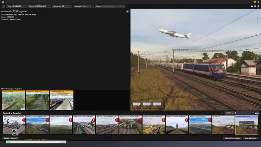
Task: Clear the Motyvy UZ 3.0 route filter
Action: [92, 7]
